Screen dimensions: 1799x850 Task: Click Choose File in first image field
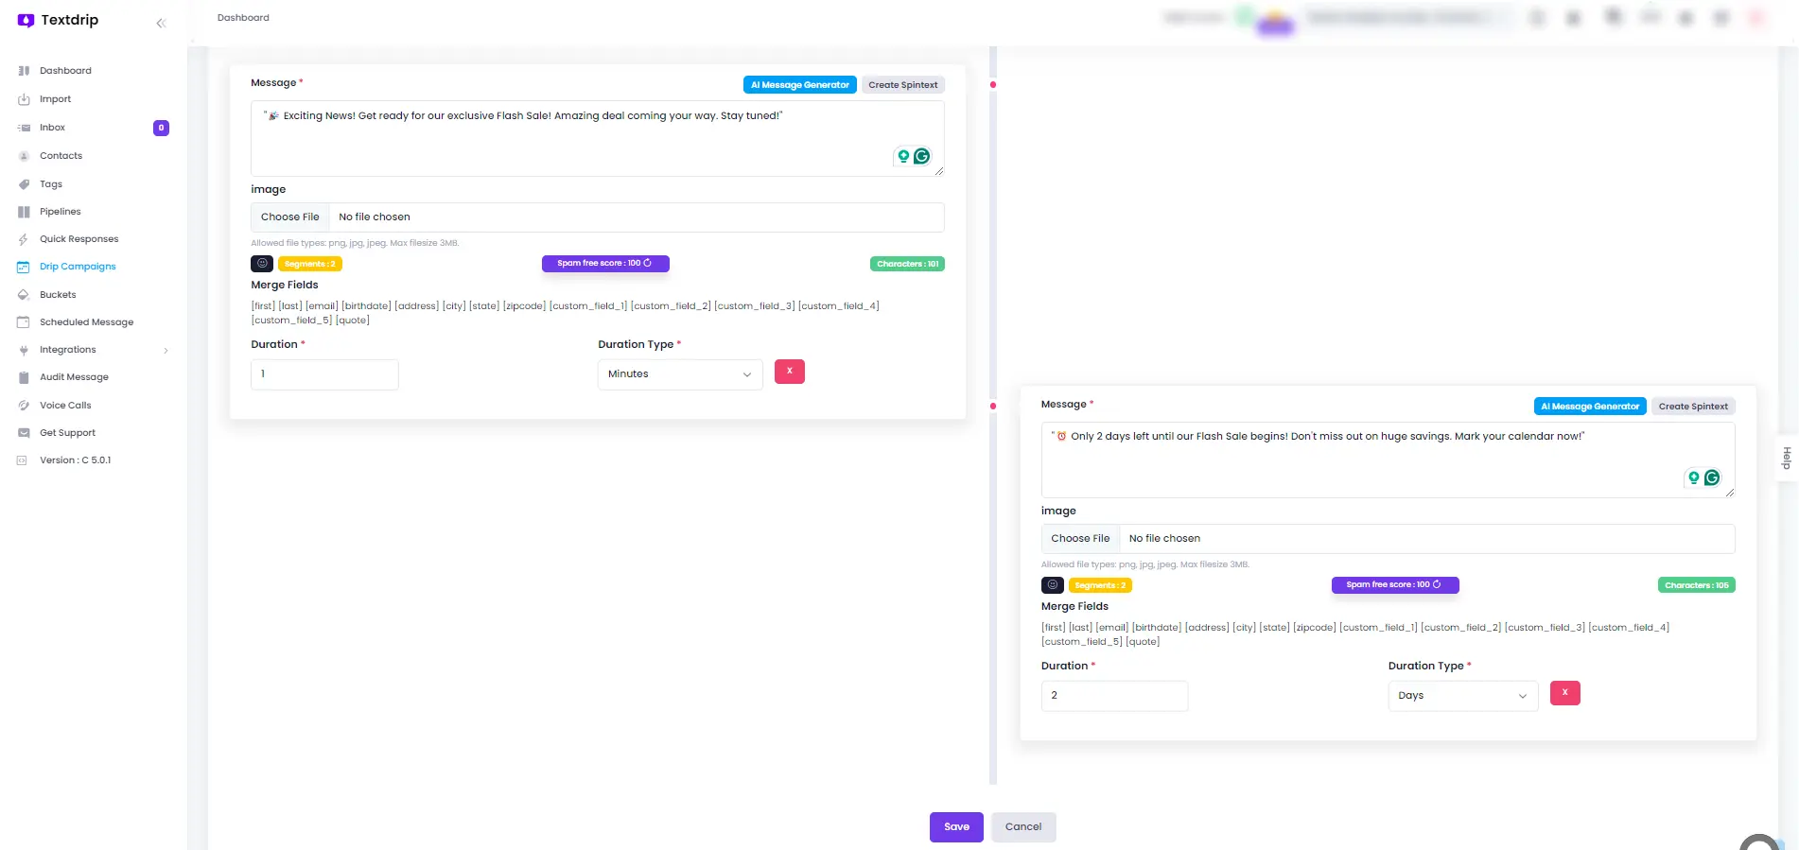pyautogui.click(x=290, y=217)
